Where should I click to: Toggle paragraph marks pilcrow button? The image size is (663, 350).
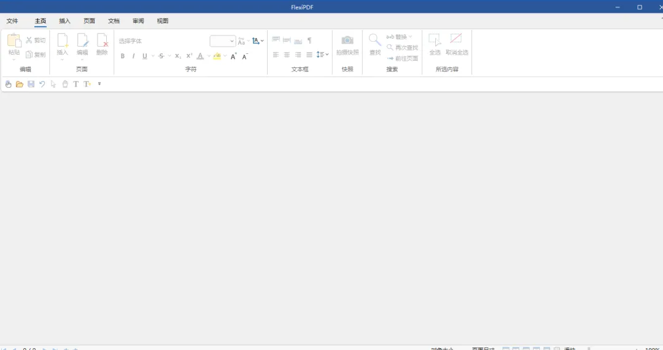[x=309, y=40]
